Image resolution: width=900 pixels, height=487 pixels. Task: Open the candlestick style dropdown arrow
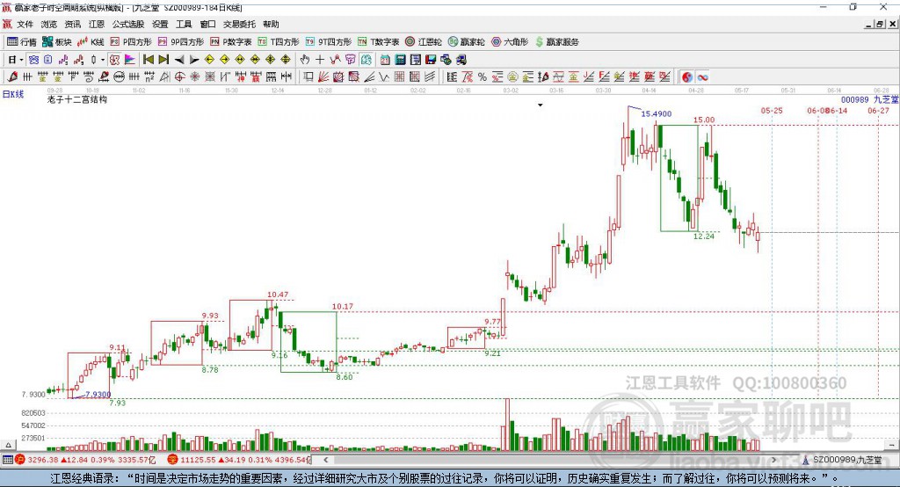[103, 59]
